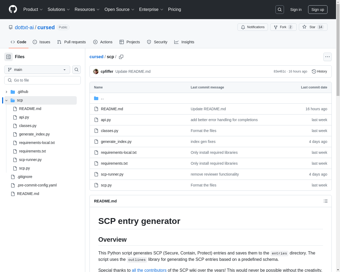Click the GitHub logo icon
The height and width of the screenshot is (272, 340).
[13, 9]
